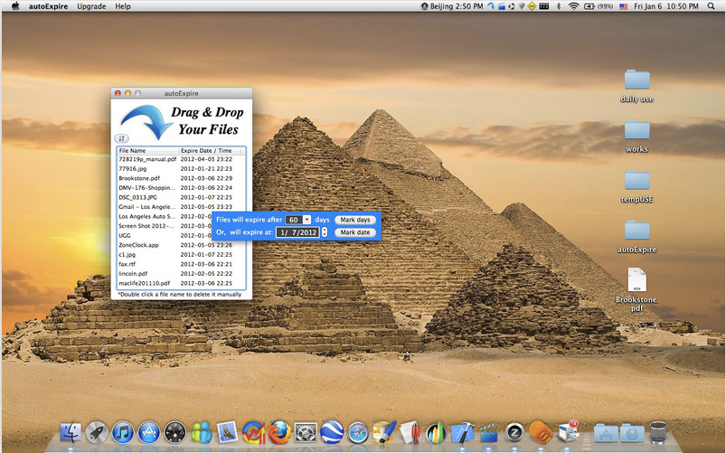Open the clapperboard movie app in dock

tap(488, 434)
